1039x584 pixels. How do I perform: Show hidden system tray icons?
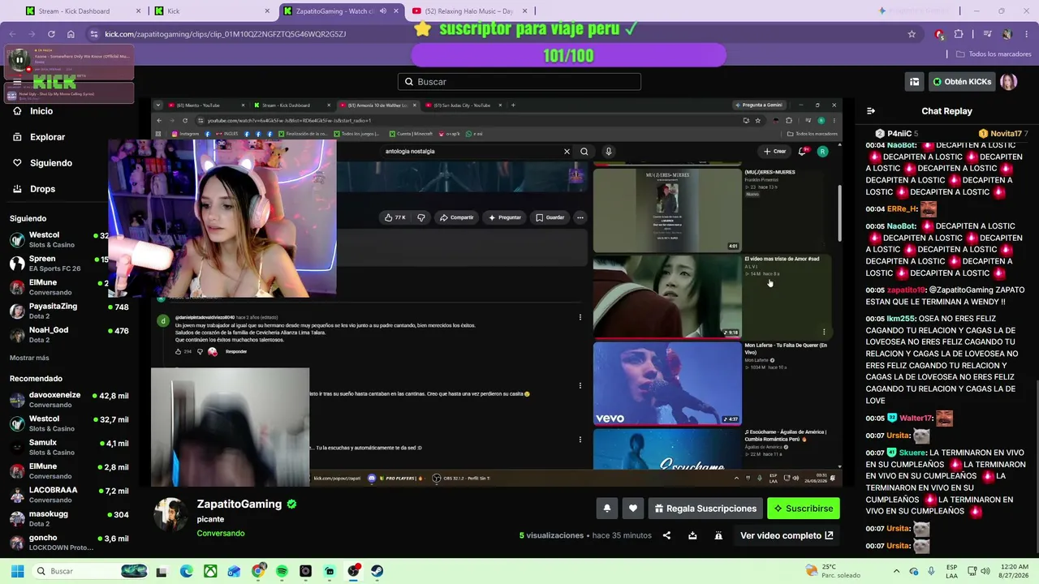896,571
